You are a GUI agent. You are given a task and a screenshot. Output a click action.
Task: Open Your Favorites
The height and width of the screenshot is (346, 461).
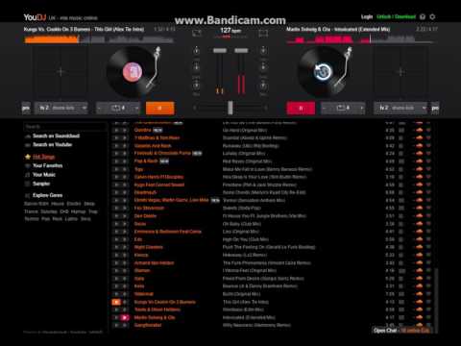pos(47,165)
